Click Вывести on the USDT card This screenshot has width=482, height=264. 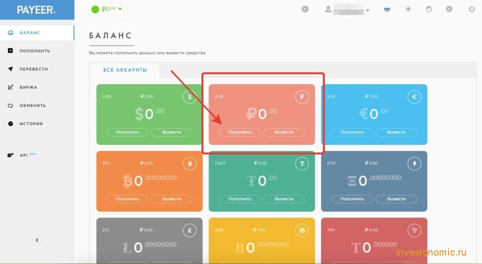(x=284, y=199)
